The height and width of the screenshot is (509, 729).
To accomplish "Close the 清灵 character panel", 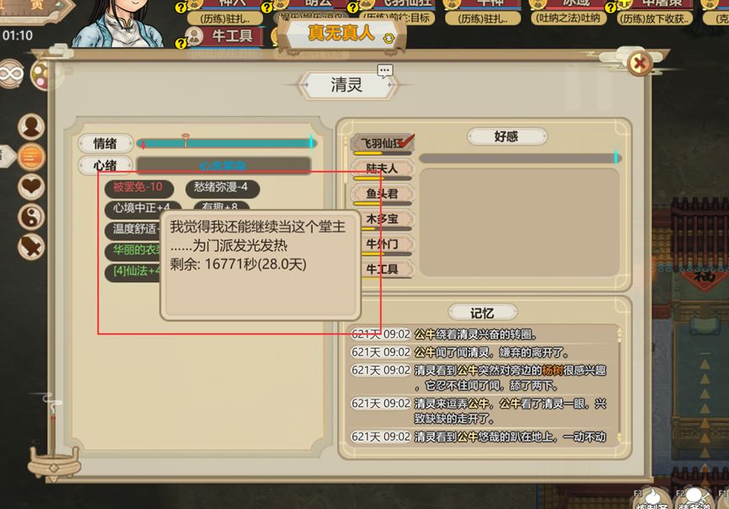I will 640,62.
